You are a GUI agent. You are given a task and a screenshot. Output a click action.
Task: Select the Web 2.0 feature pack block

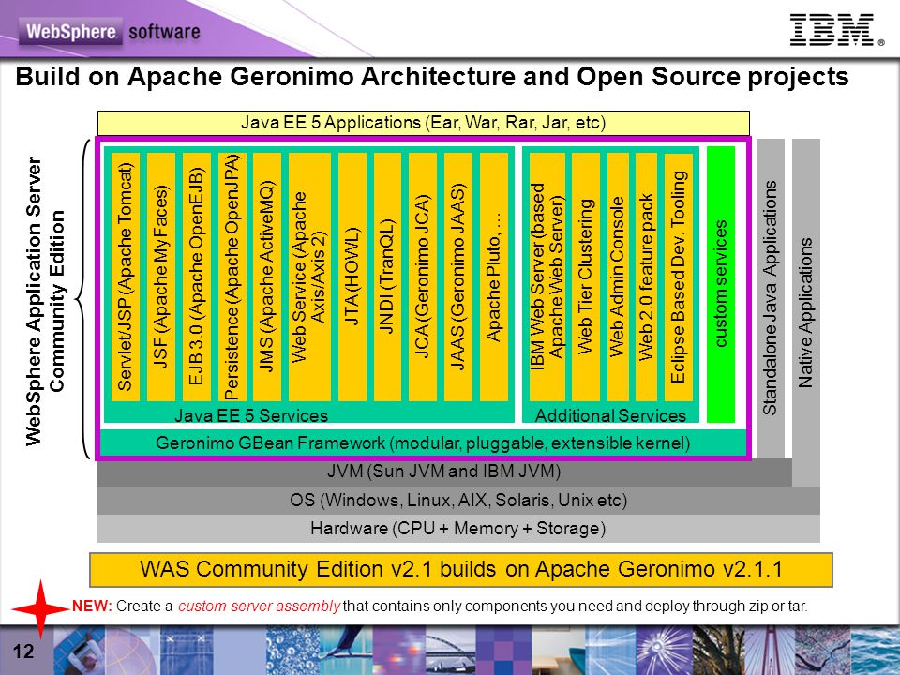(646, 277)
